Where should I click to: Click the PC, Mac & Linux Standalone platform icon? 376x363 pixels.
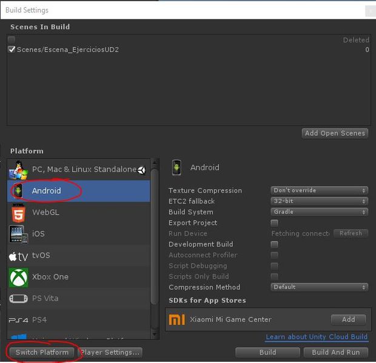tap(18, 170)
